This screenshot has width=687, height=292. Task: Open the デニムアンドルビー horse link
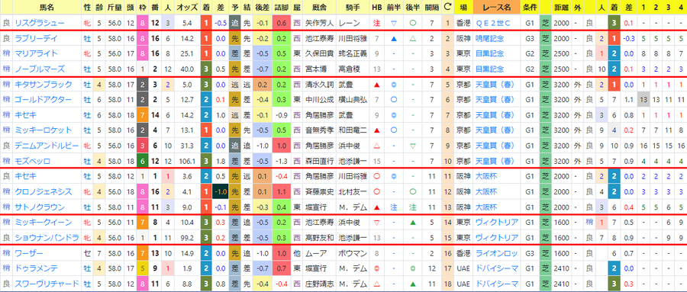[x=47, y=146]
